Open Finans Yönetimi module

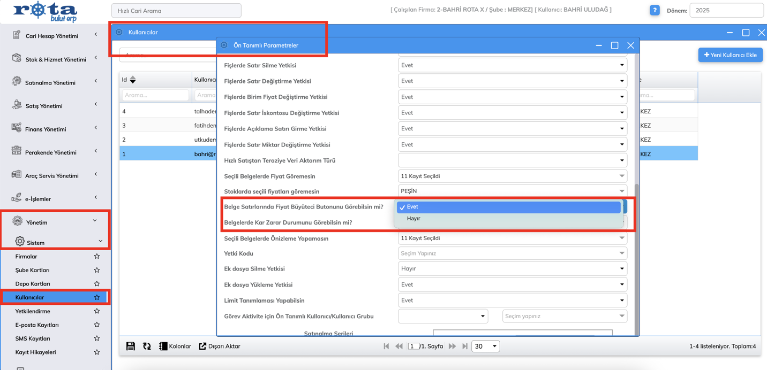[46, 129]
